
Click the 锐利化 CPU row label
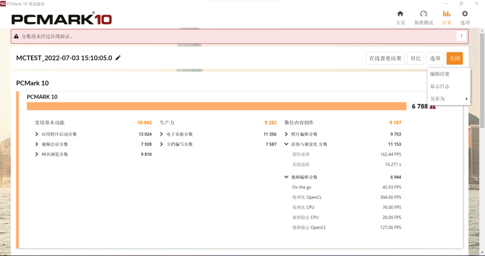click(x=303, y=207)
